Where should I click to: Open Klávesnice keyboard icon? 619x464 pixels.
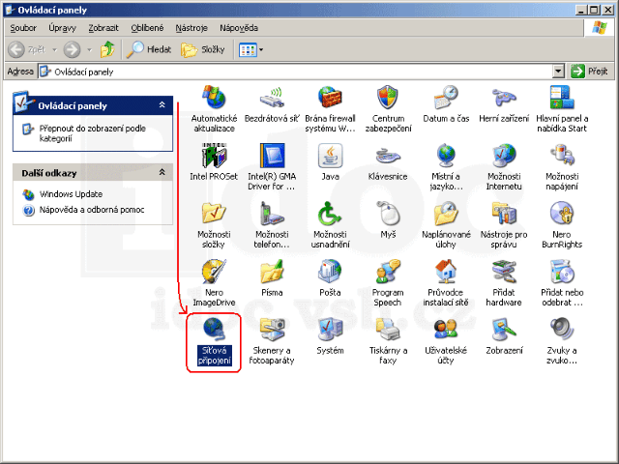tap(388, 156)
